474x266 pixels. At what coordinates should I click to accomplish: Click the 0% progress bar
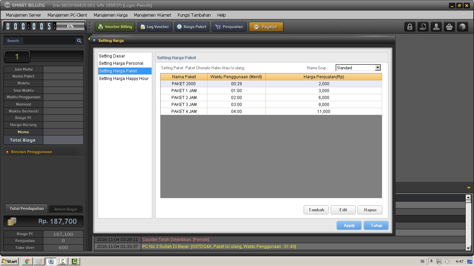click(70, 26)
